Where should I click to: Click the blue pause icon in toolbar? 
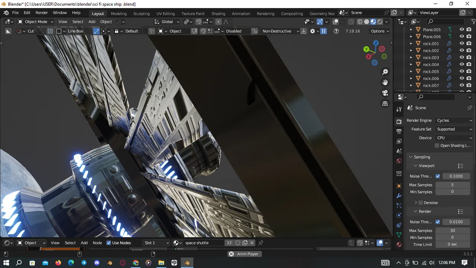324,31
